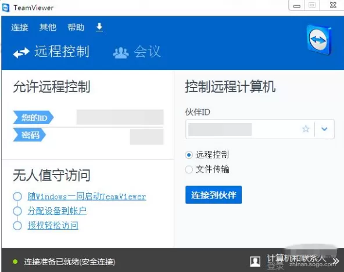Click the circle beside 授权轻松访问
The image size is (344, 272).
click(x=17, y=226)
